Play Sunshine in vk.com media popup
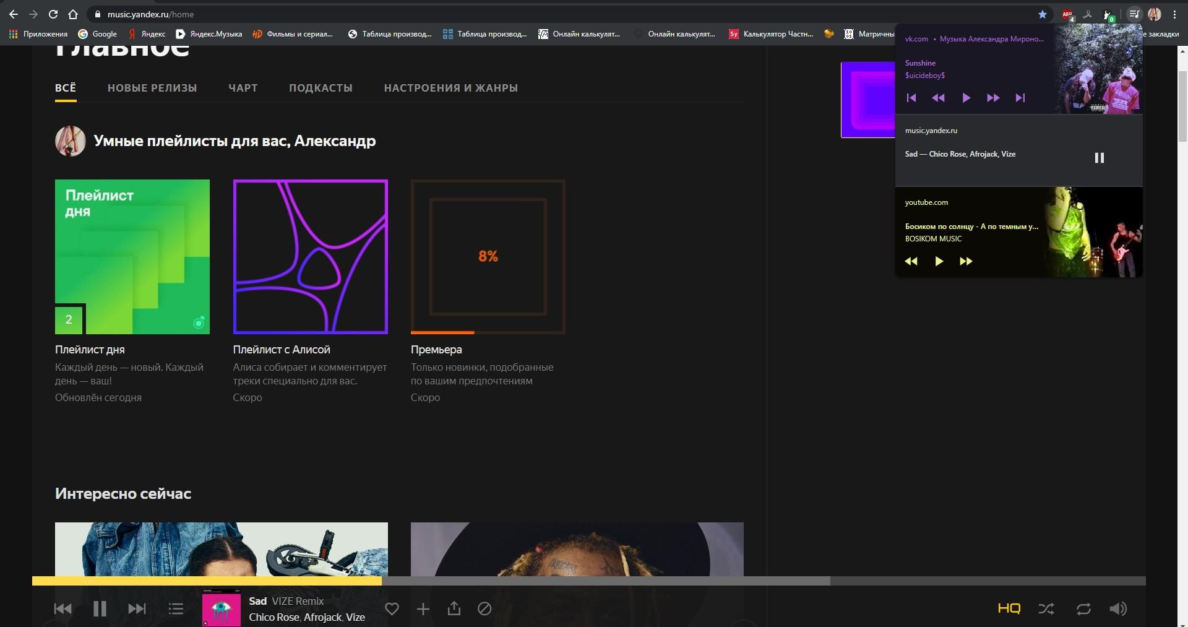The width and height of the screenshot is (1188, 627). pyautogui.click(x=966, y=98)
